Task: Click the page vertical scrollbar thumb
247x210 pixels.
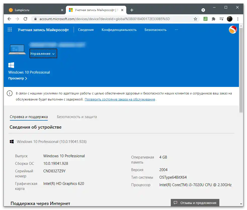Action: [x=241, y=70]
